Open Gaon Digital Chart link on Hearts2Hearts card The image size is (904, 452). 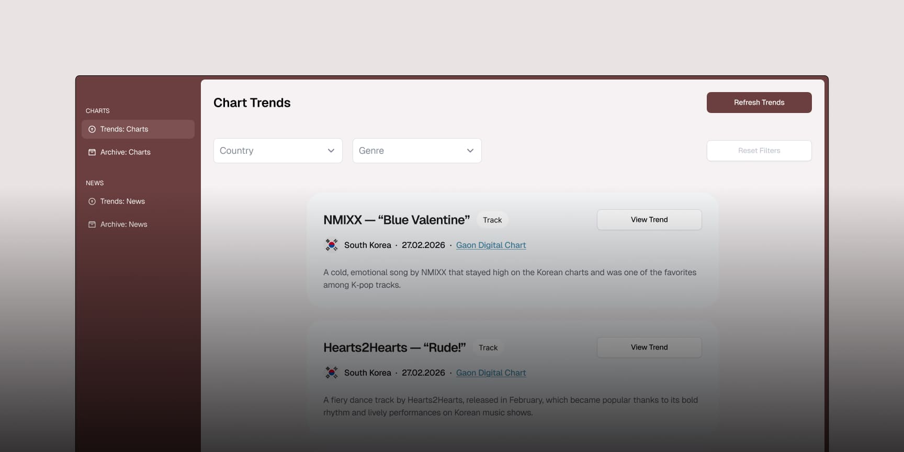491,372
